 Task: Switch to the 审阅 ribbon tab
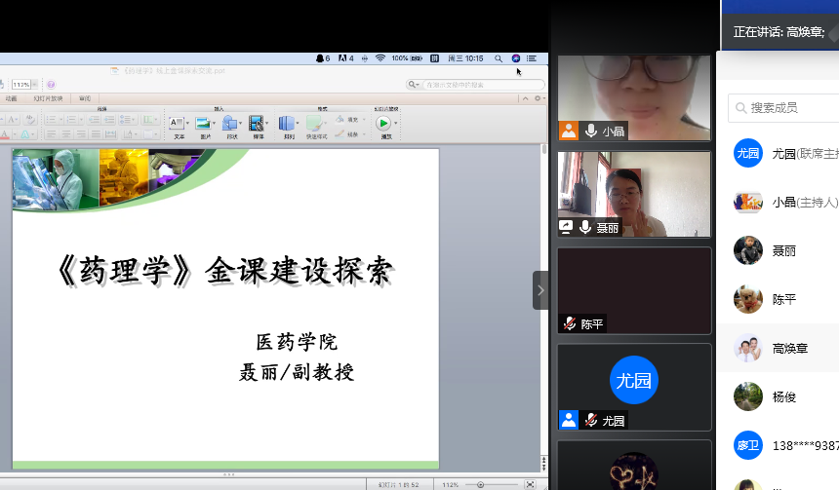point(85,98)
